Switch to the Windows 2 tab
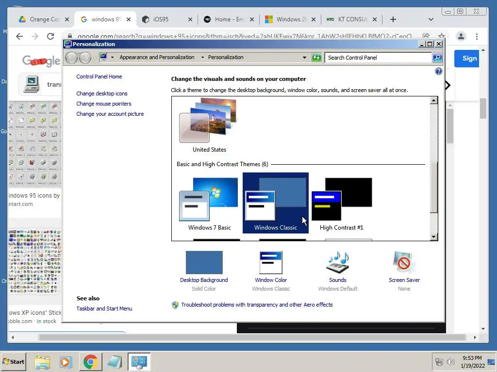497x372 pixels. [x=290, y=19]
